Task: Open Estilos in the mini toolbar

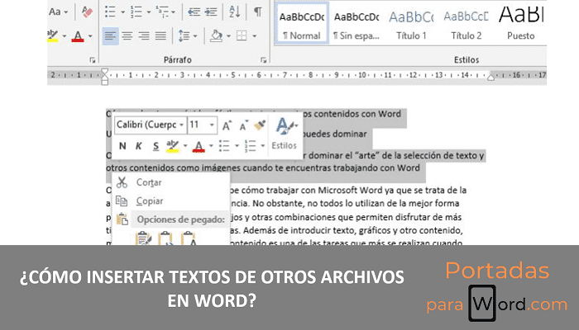Action: pyautogui.click(x=285, y=134)
